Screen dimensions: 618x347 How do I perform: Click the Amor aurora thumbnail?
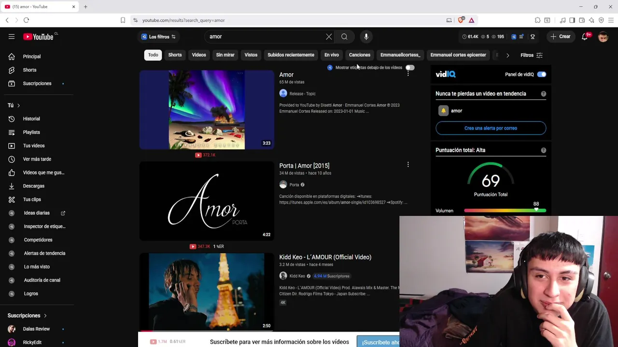207,110
